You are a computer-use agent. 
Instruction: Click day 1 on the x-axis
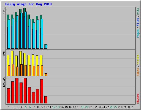point(9,107)
